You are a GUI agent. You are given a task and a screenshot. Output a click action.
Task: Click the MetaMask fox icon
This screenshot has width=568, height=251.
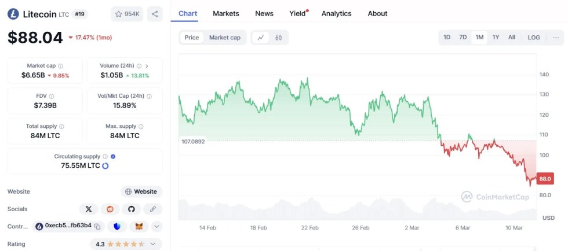click(139, 226)
